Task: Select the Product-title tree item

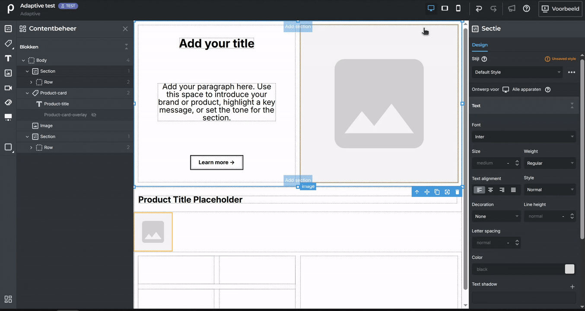Action: [x=56, y=104]
